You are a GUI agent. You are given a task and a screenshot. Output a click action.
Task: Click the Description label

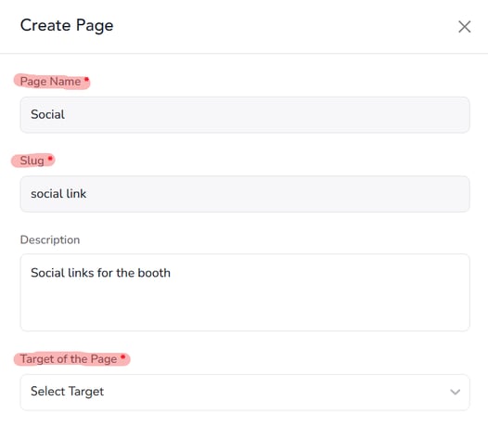50,239
